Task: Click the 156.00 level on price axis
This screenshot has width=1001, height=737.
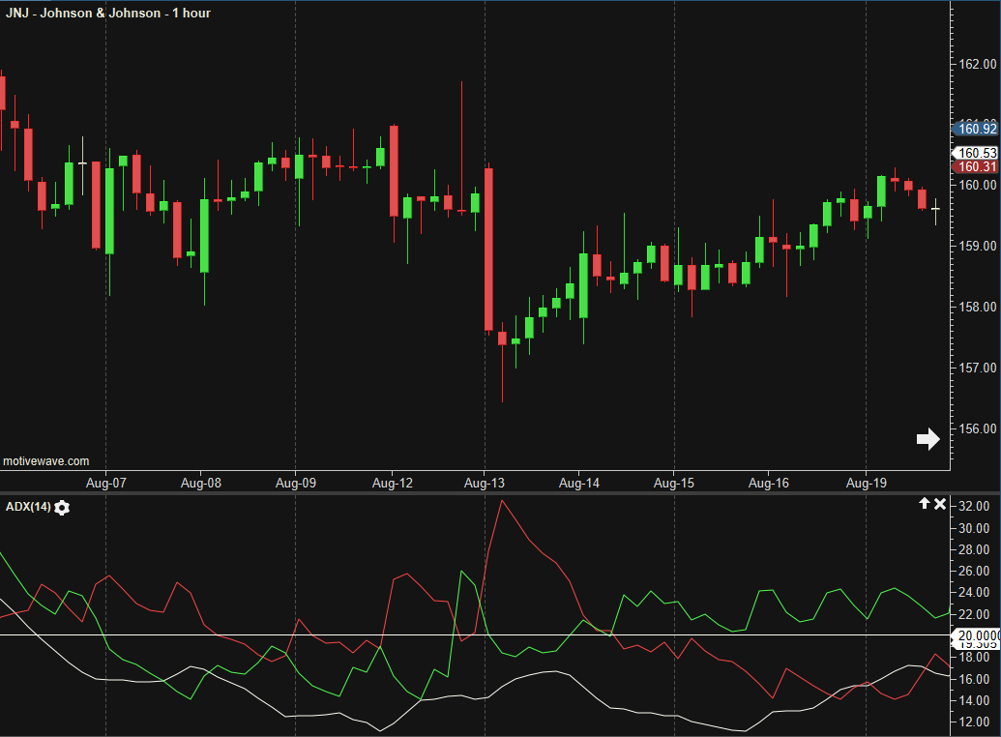Action: pos(977,428)
